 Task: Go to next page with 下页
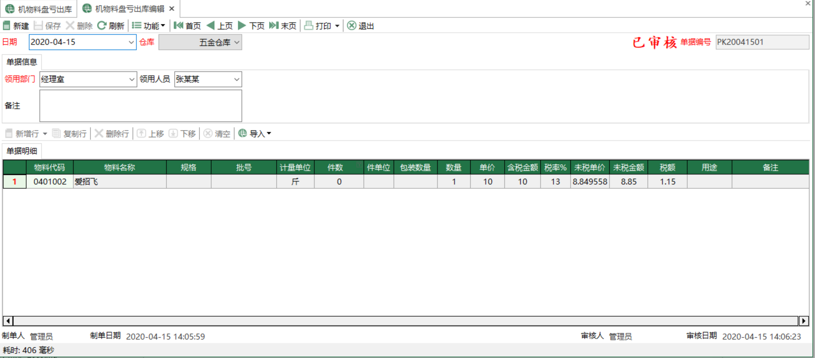(x=251, y=26)
